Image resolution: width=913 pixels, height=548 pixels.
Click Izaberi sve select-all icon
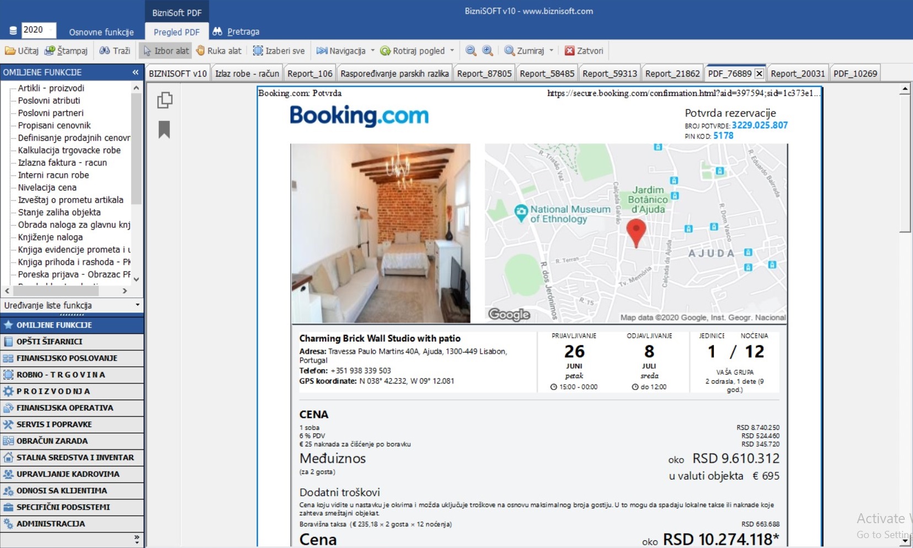(258, 51)
